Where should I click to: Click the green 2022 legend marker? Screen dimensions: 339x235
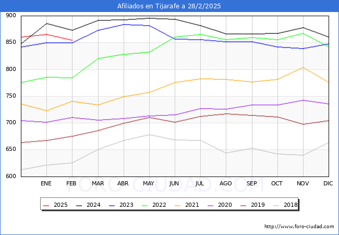[145, 205]
